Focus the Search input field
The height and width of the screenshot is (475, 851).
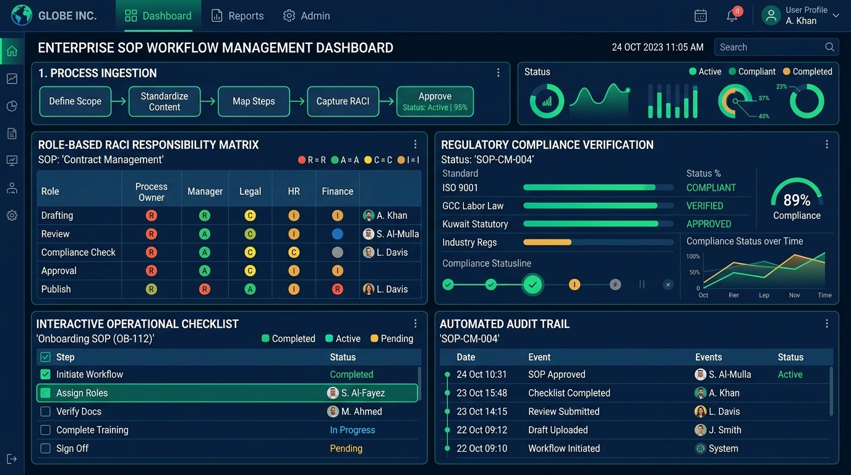coord(776,47)
